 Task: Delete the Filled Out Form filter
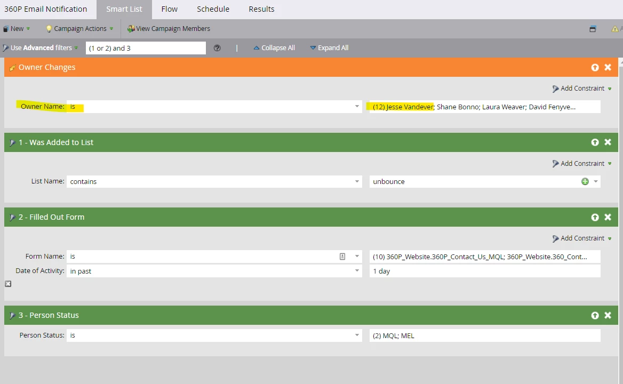(608, 217)
